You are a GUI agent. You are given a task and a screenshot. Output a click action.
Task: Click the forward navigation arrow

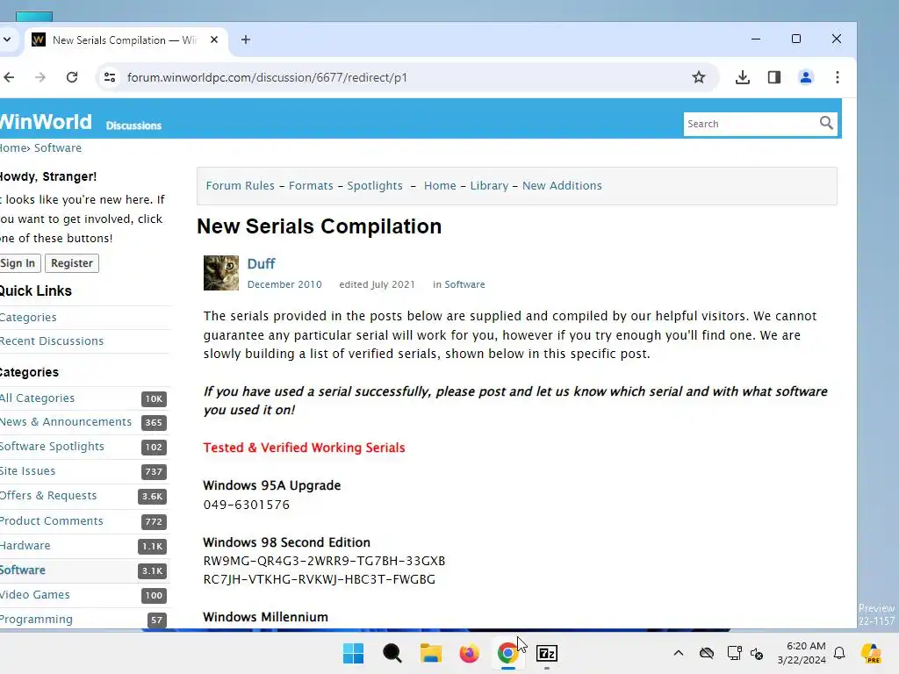[x=40, y=77]
